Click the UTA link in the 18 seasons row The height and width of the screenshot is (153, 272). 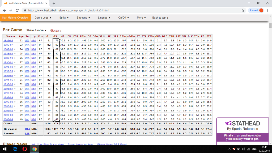[27, 129]
